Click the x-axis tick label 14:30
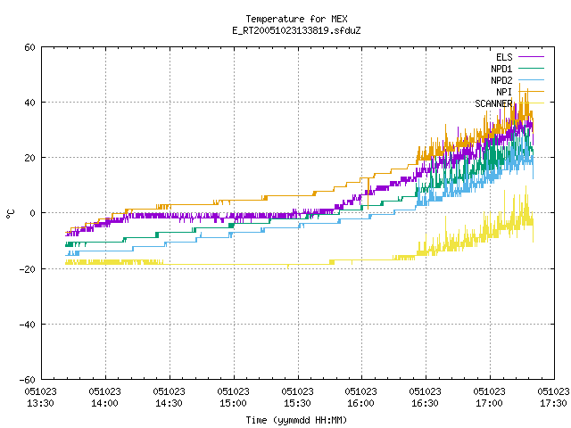Image resolution: width=571 pixels, height=428 pixels. 169,403
